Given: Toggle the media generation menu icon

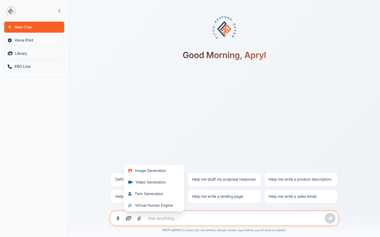Looking at the screenshot, I should click(129, 218).
